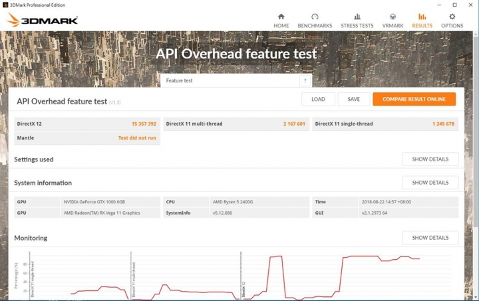Click the Mantle 'Test did not run' text
The image size is (479, 301).
(137, 138)
